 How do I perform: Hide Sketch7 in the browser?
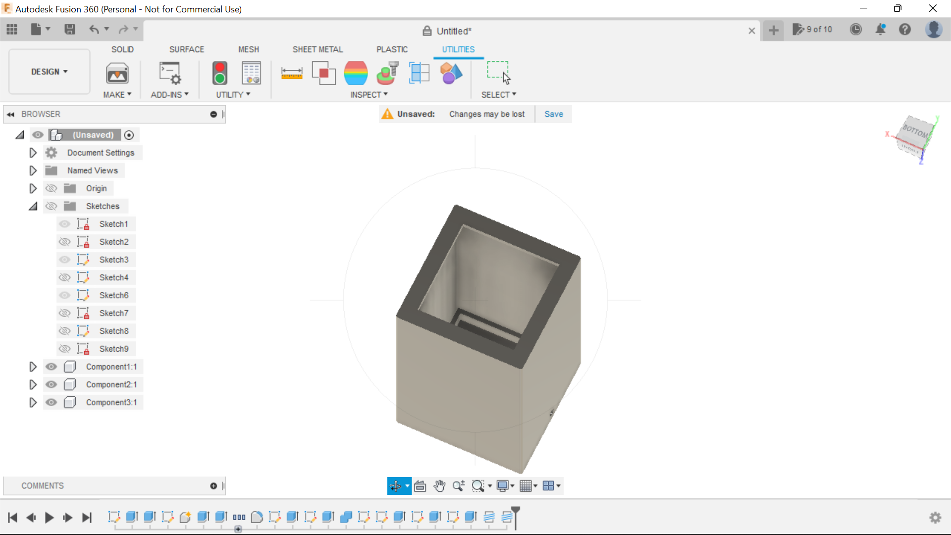tap(64, 313)
